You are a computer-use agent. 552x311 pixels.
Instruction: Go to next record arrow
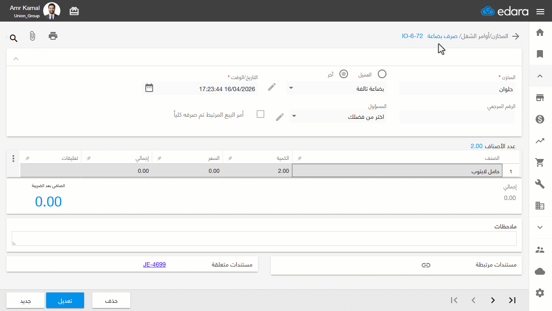click(x=493, y=300)
